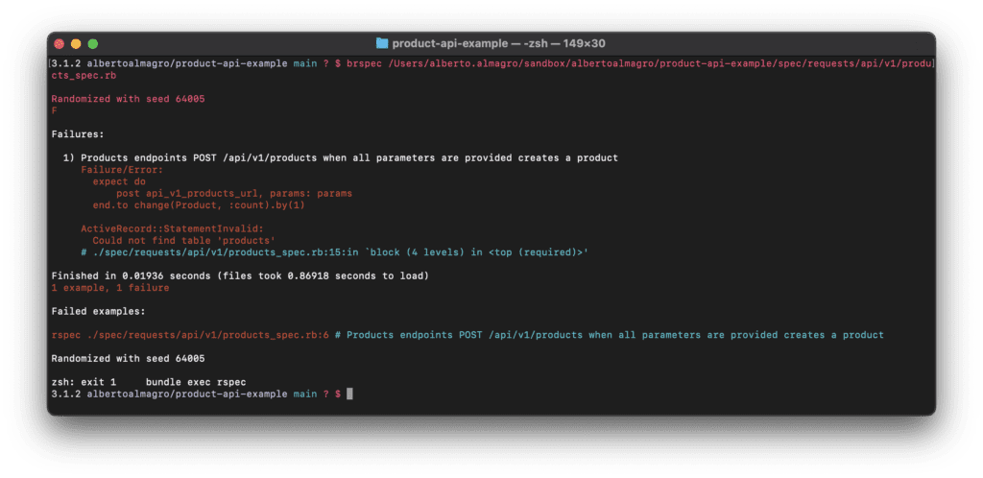Click the product-api-example window title text
The width and height of the screenshot is (983, 478).
[498, 44]
